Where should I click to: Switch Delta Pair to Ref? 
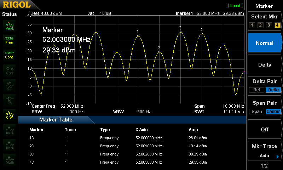click(x=256, y=90)
